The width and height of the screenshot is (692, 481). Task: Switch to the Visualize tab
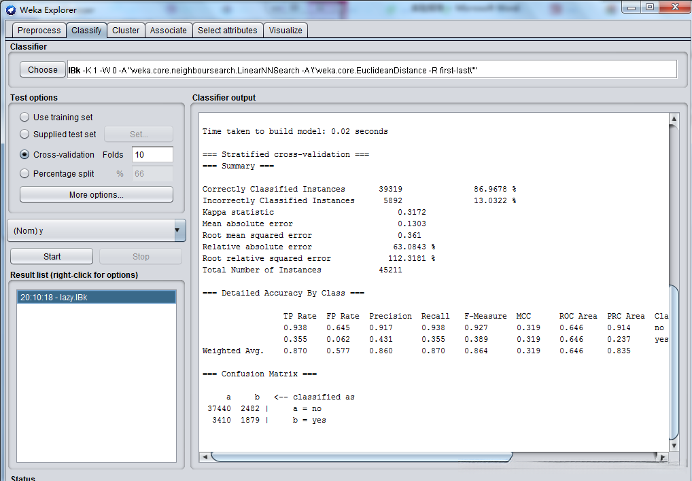[286, 30]
